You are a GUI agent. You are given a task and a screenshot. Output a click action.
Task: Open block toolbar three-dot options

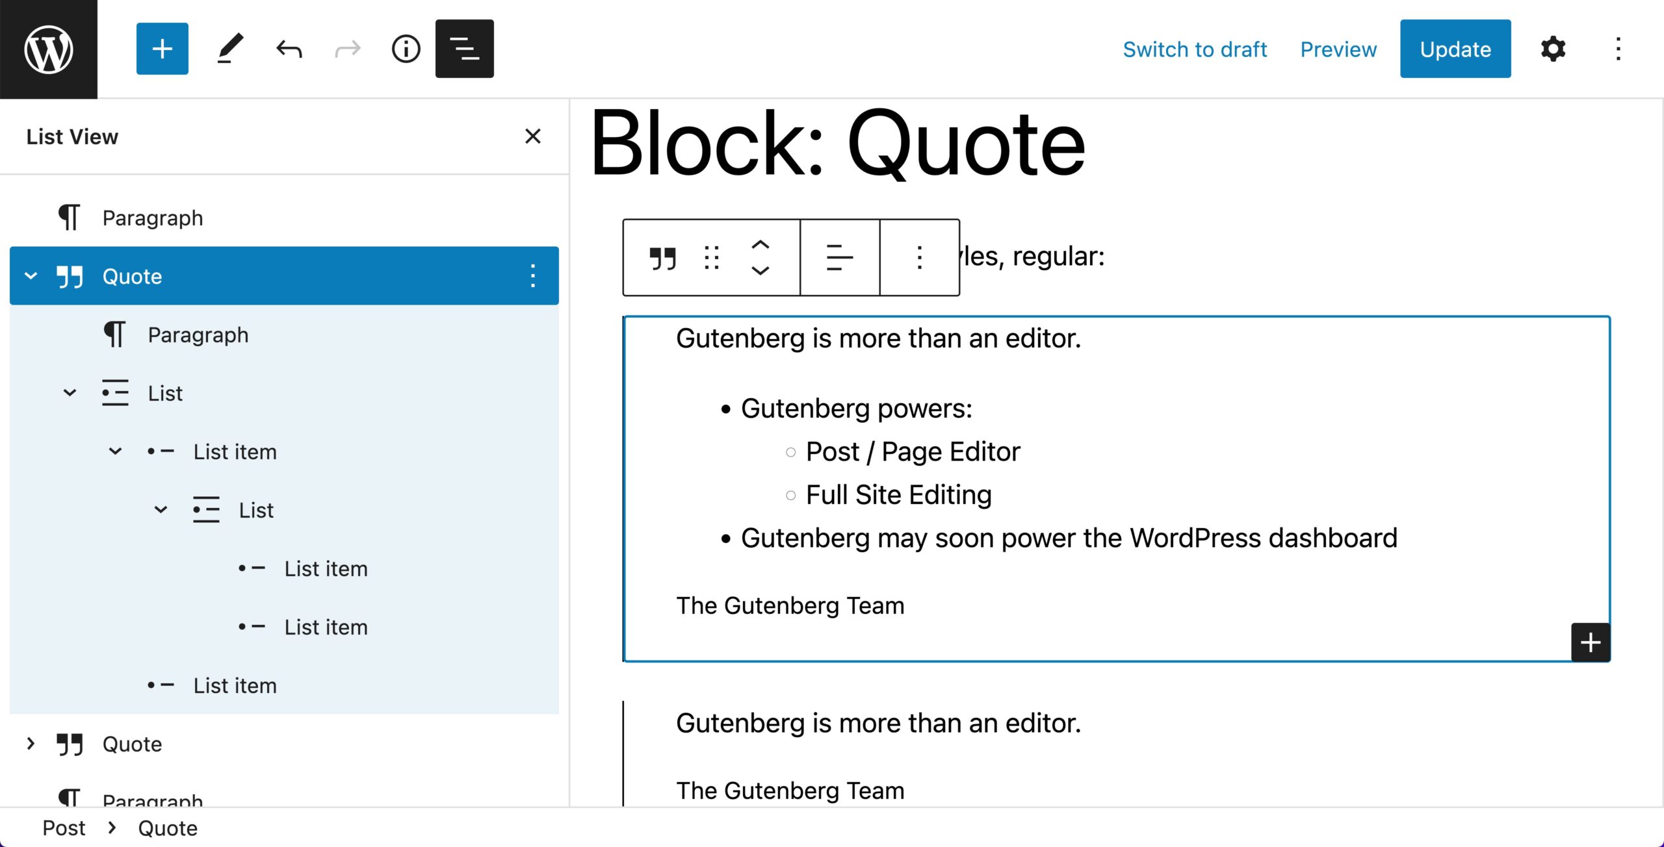[919, 258]
